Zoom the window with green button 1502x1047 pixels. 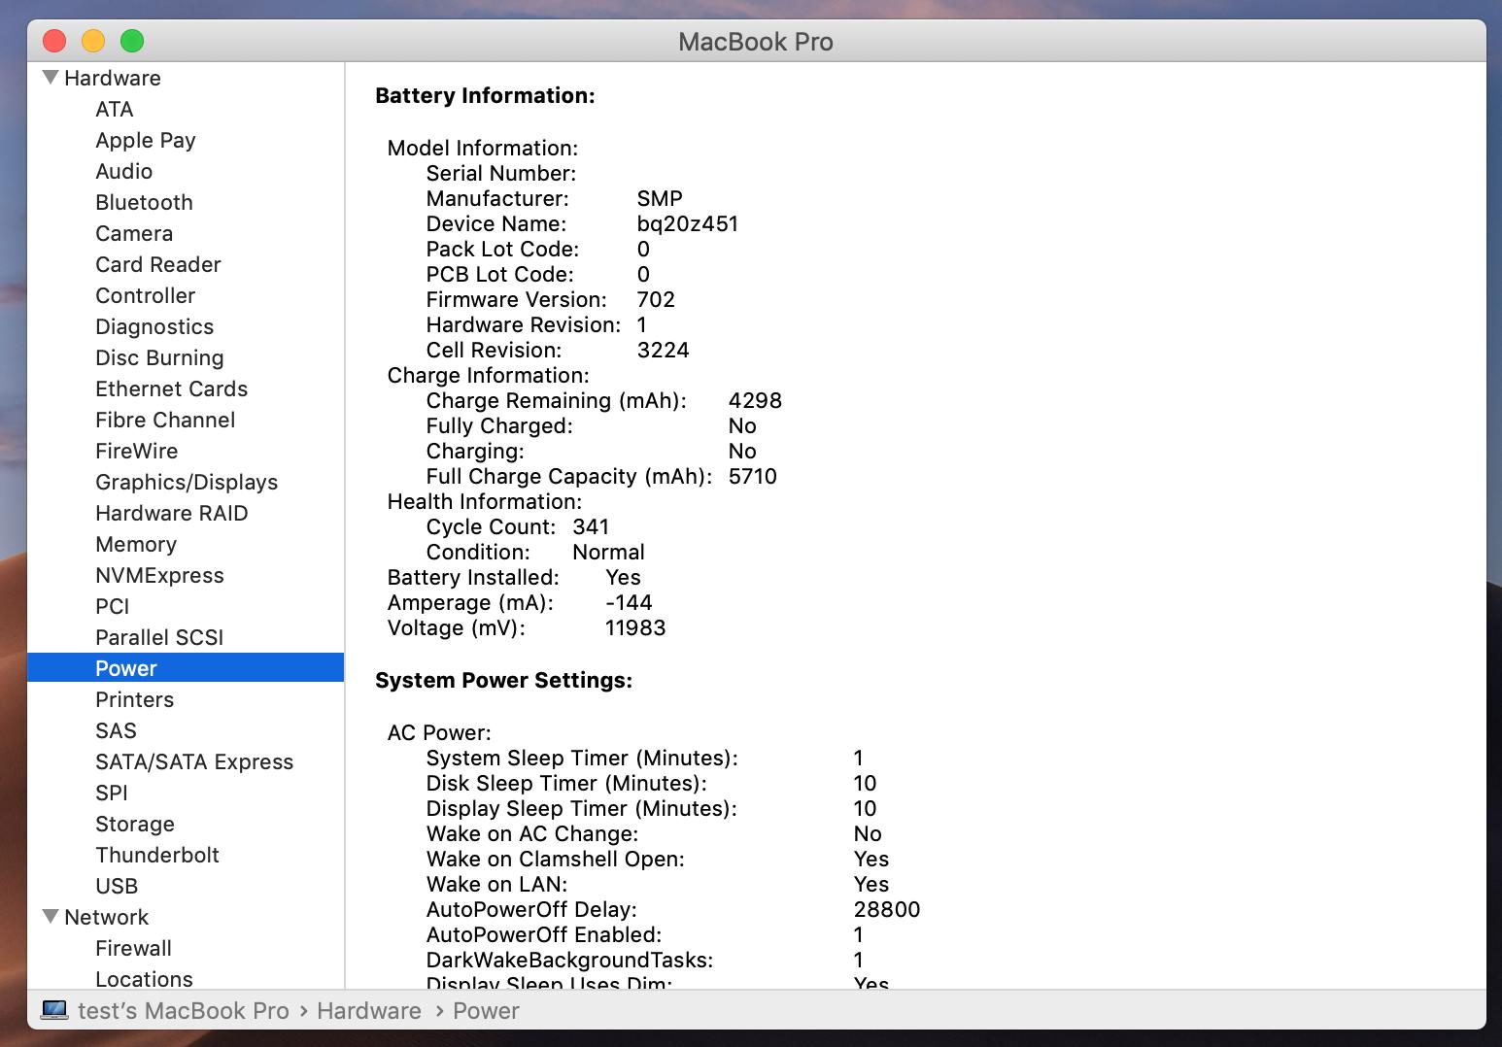132,41
